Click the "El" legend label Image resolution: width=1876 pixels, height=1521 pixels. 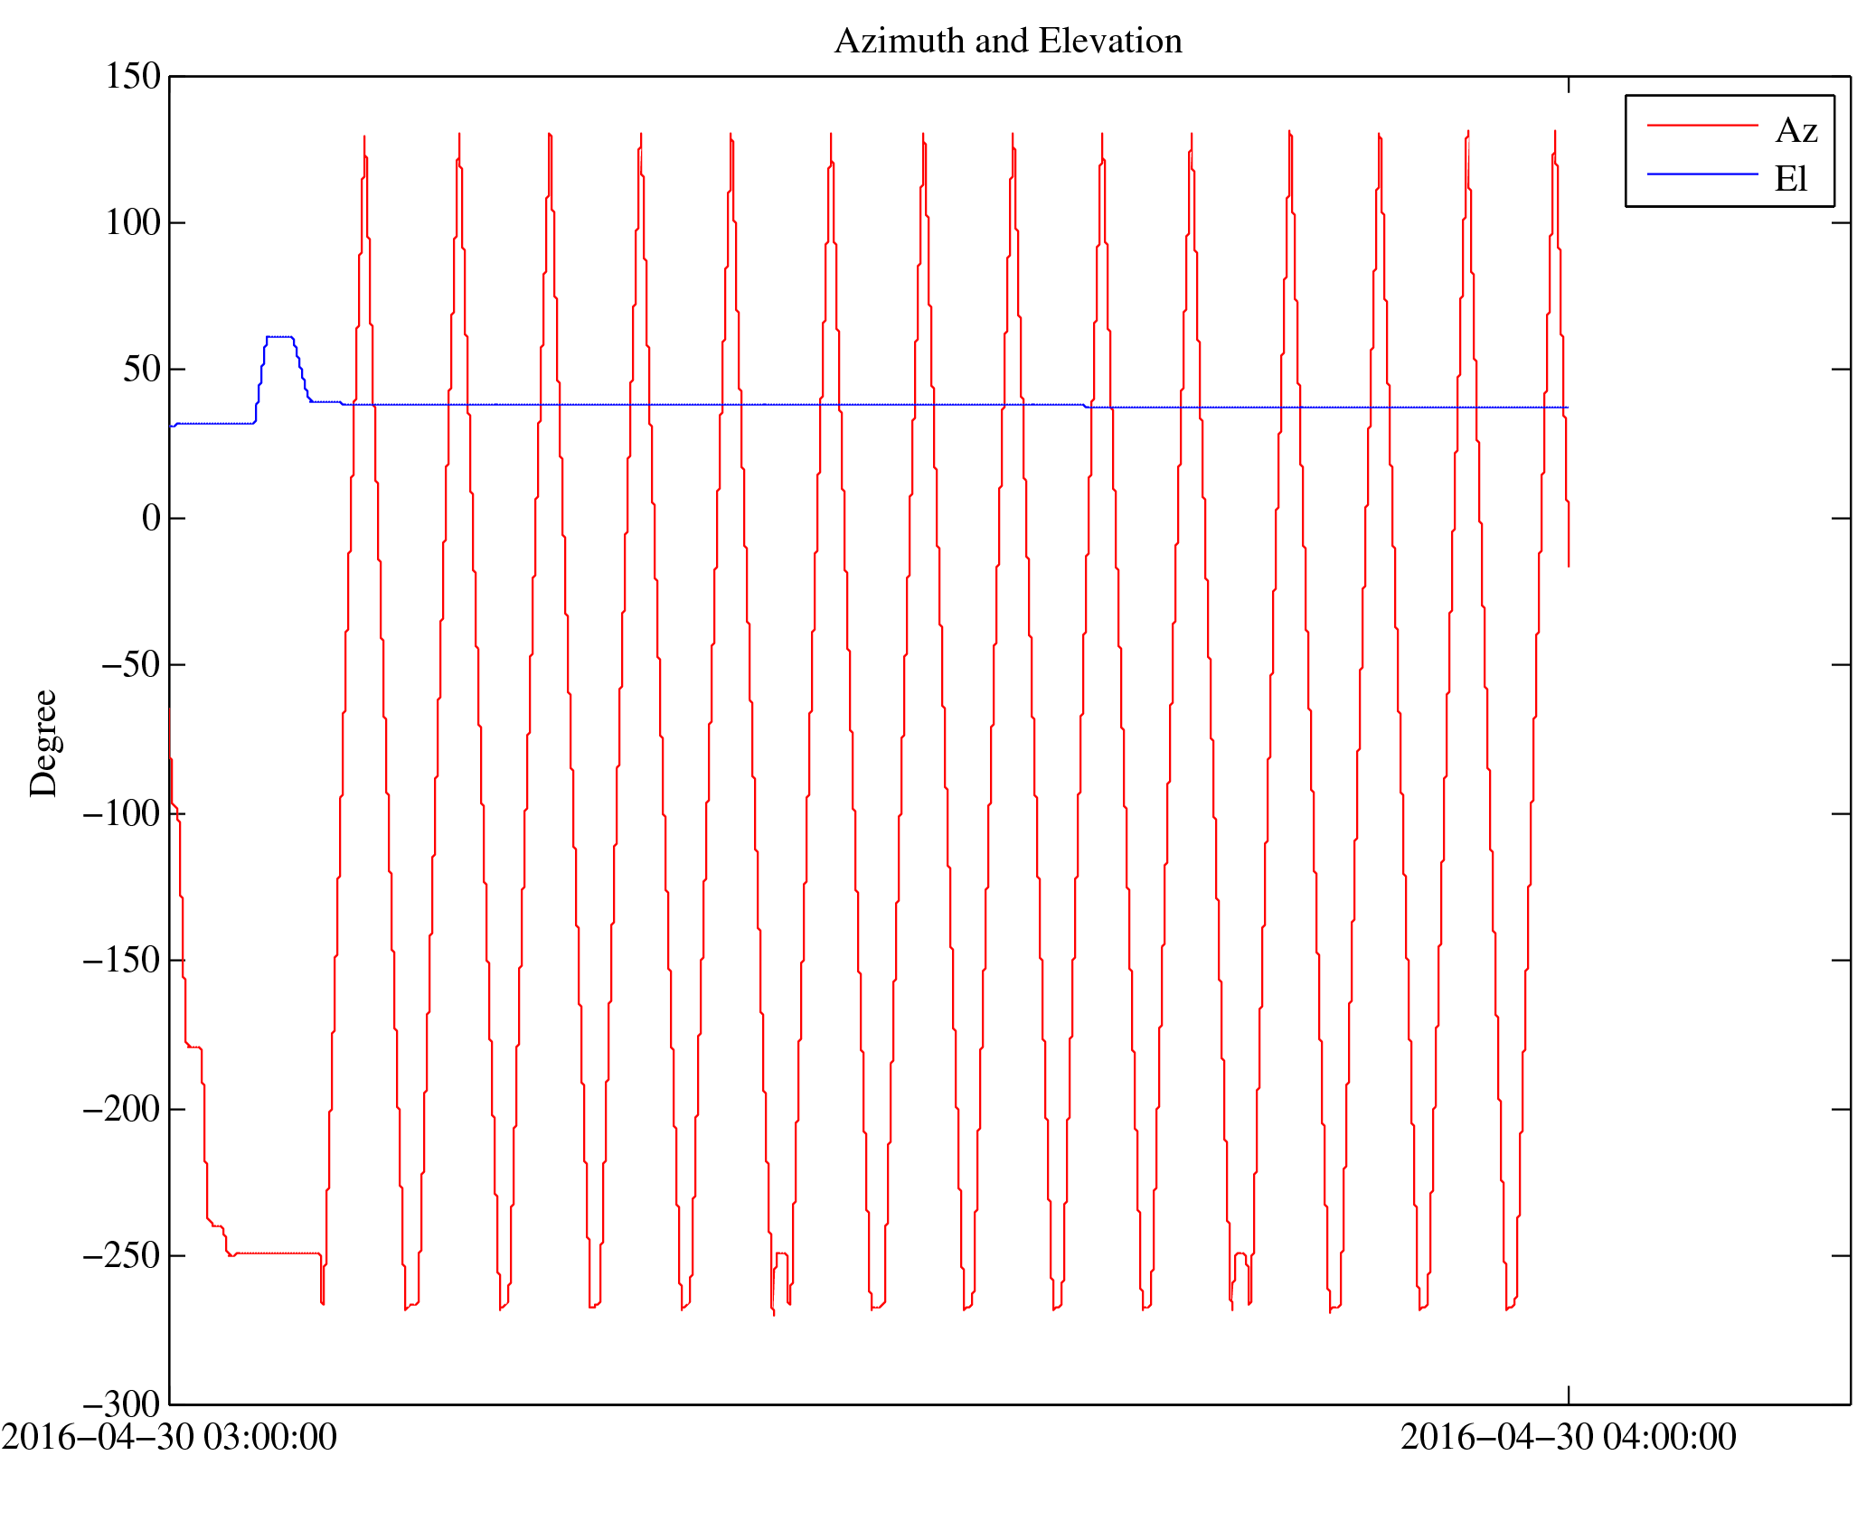(x=1790, y=179)
